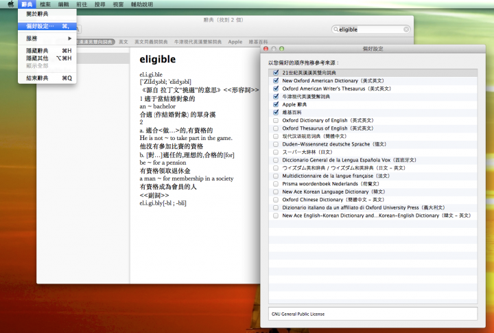Click the "GNU General Public License" text
The width and height of the screenshot is (494, 333).
tap(298, 314)
